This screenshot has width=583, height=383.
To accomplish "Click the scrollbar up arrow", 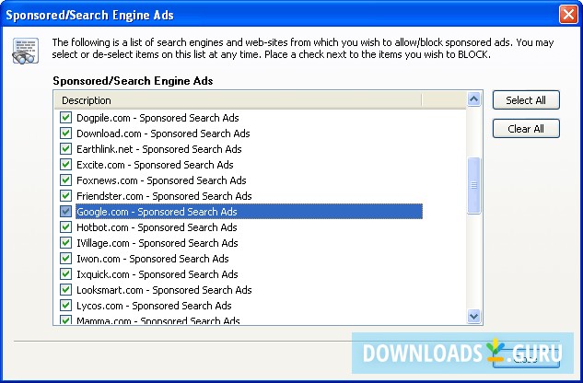I will tap(473, 99).
